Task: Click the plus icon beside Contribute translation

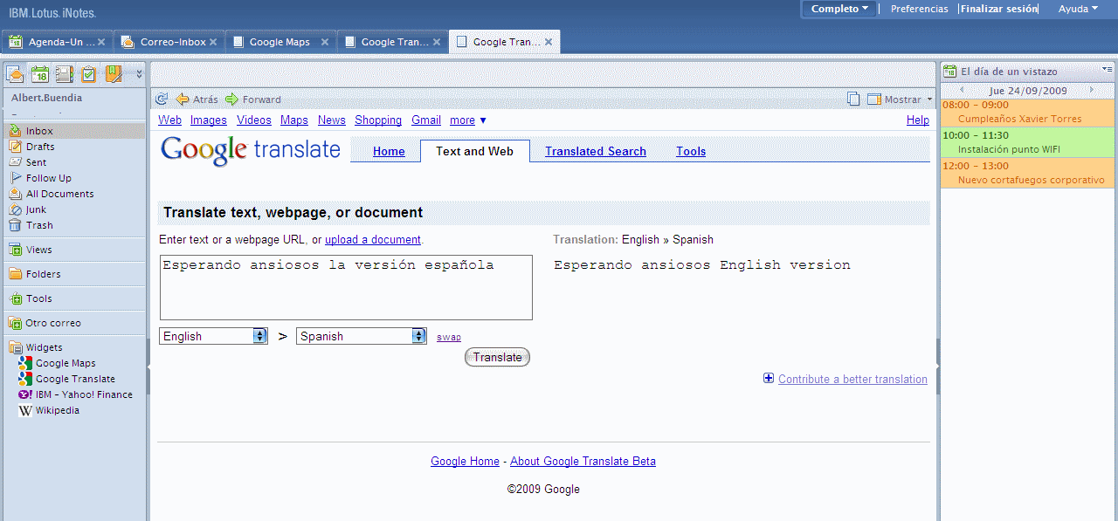Action: tap(769, 379)
